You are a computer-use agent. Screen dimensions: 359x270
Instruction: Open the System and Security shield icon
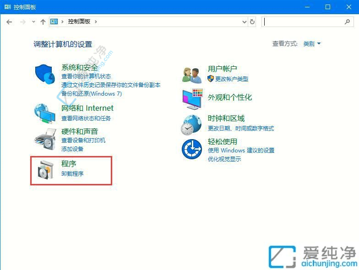point(45,74)
